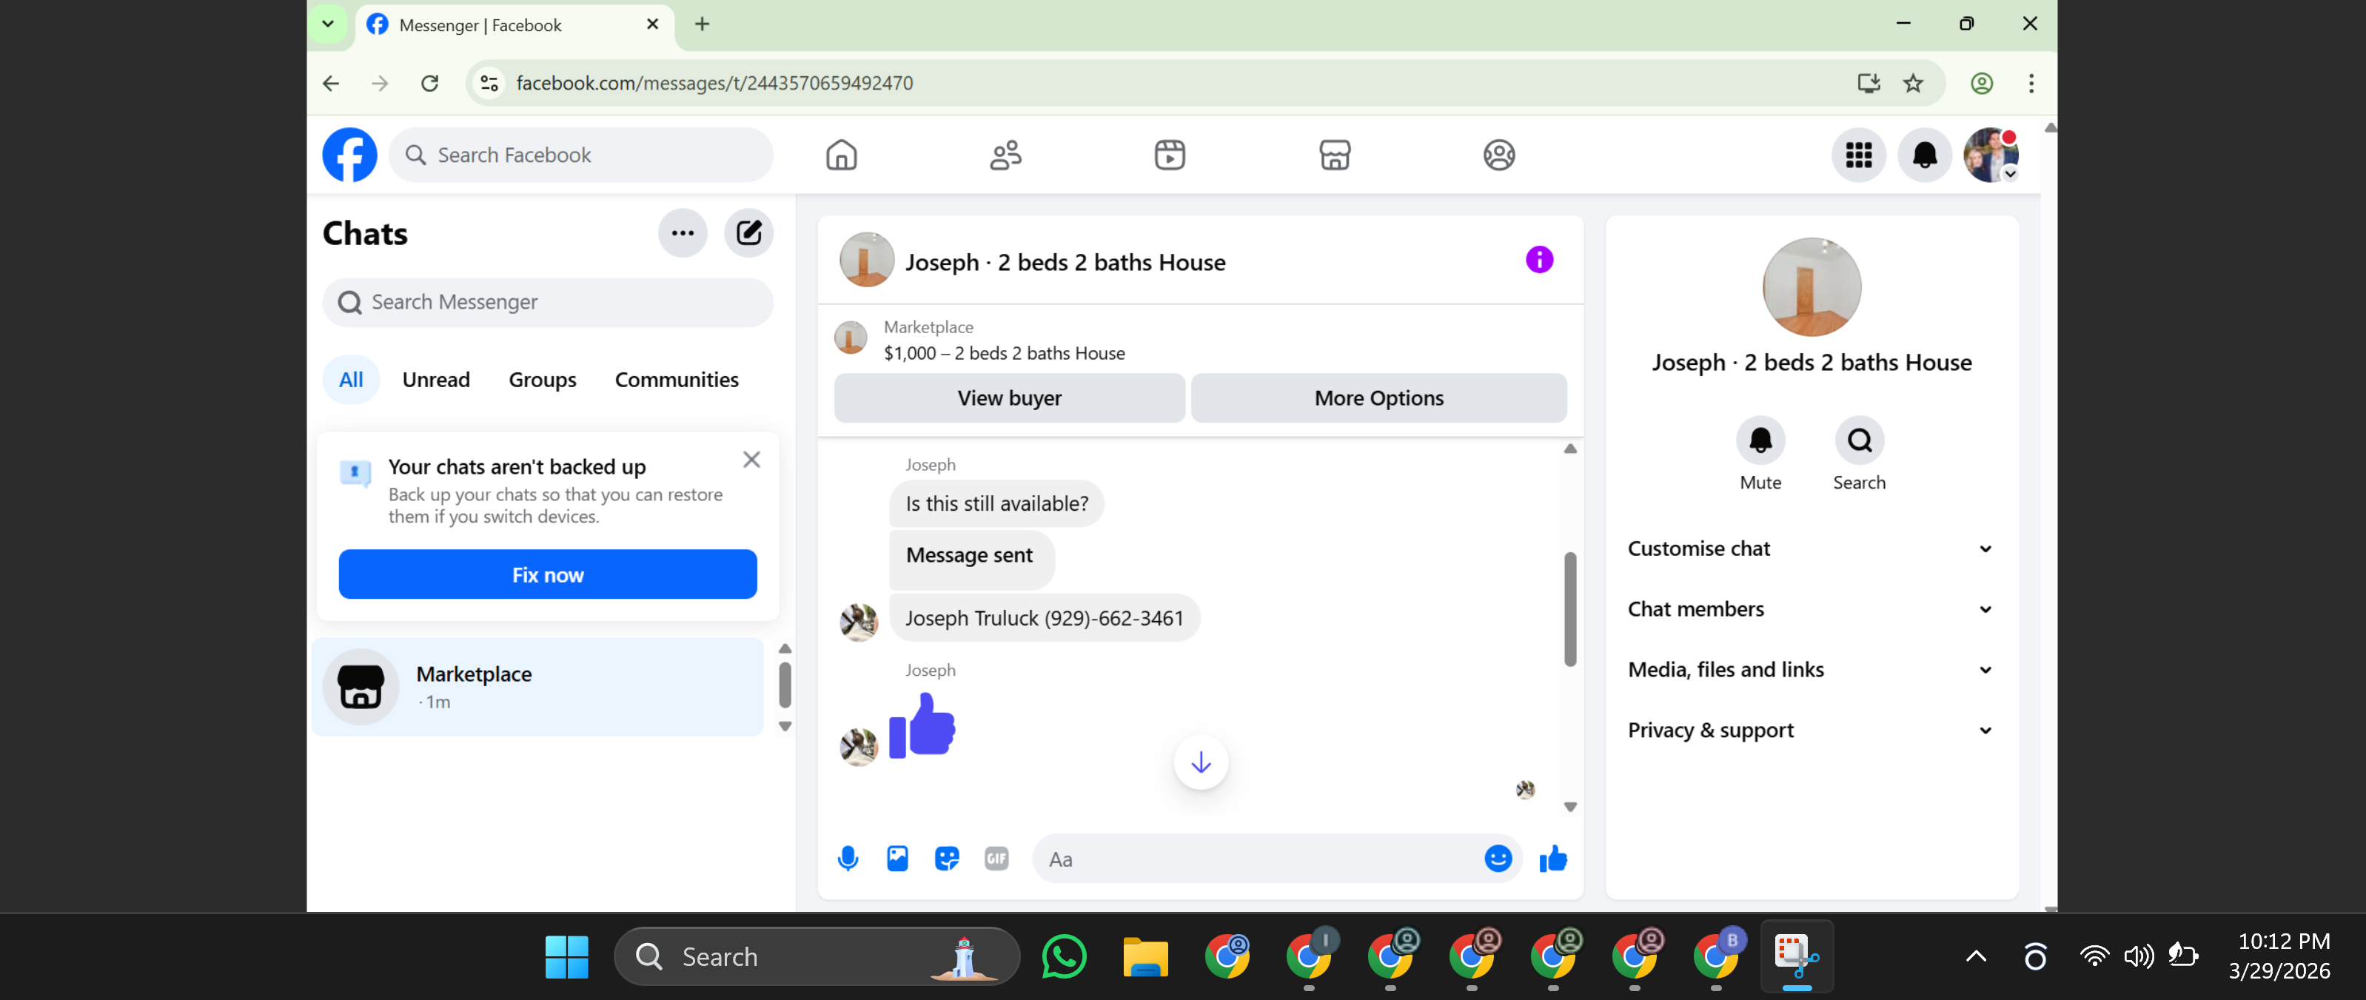View site information icon in address bar
Viewport: 2366px width, 1000px height.
pyautogui.click(x=489, y=84)
